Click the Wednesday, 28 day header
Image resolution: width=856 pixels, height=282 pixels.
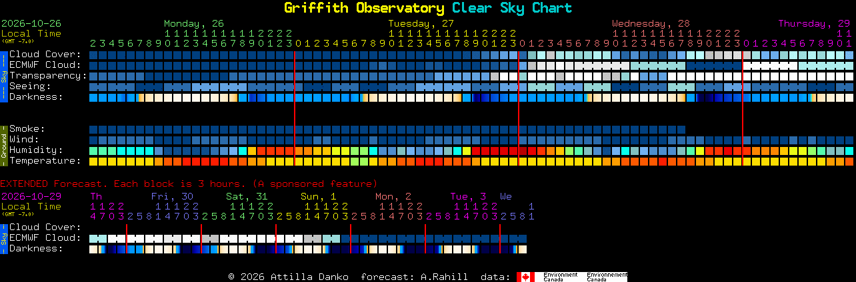(x=651, y=23)
